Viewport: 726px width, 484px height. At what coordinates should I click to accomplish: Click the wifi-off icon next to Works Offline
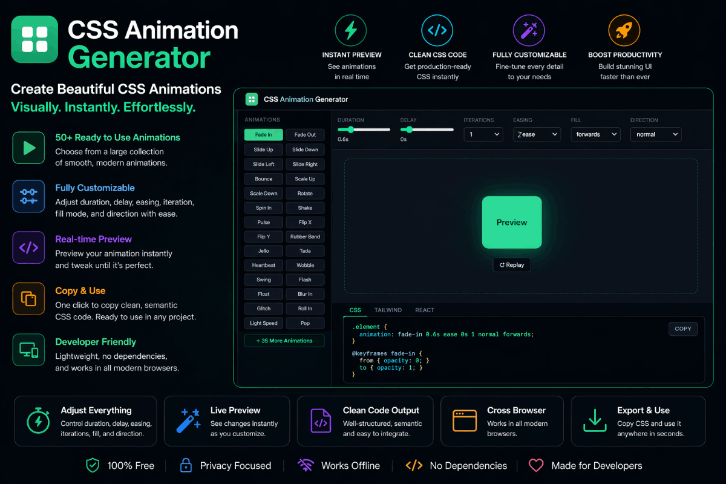pos(305,465)
